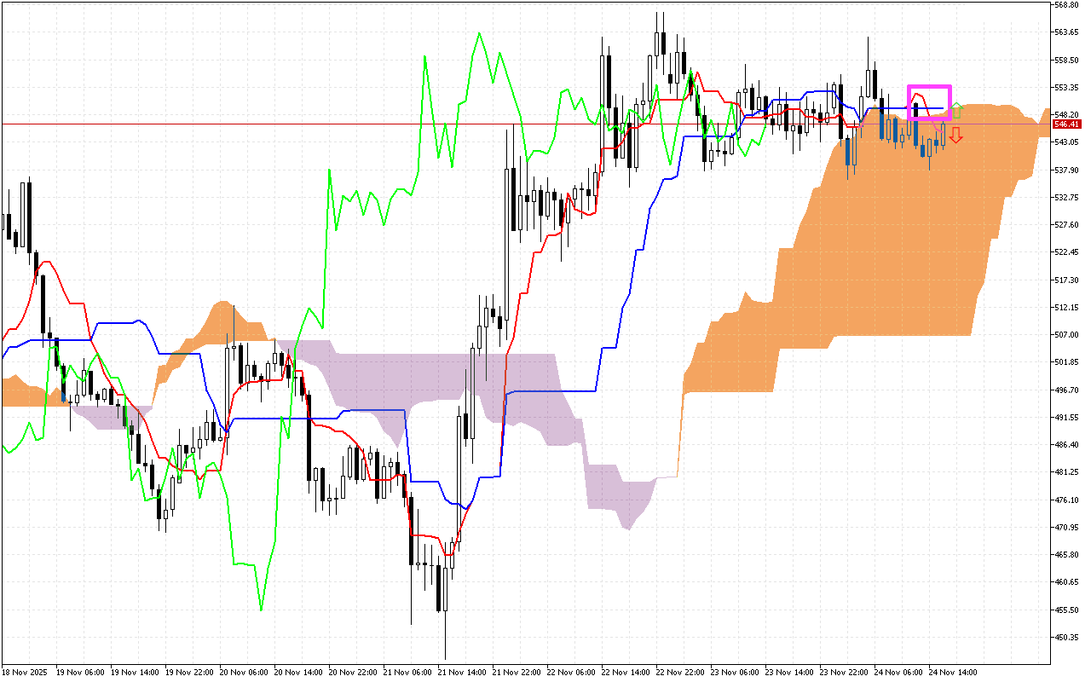Image resolution: width=1091 pixels, height=682 pixels.
Task: Click the 507.00 price scale value
Action: (x=1066, y=335)
